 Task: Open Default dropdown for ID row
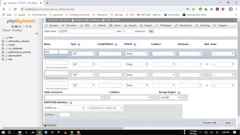137,54
